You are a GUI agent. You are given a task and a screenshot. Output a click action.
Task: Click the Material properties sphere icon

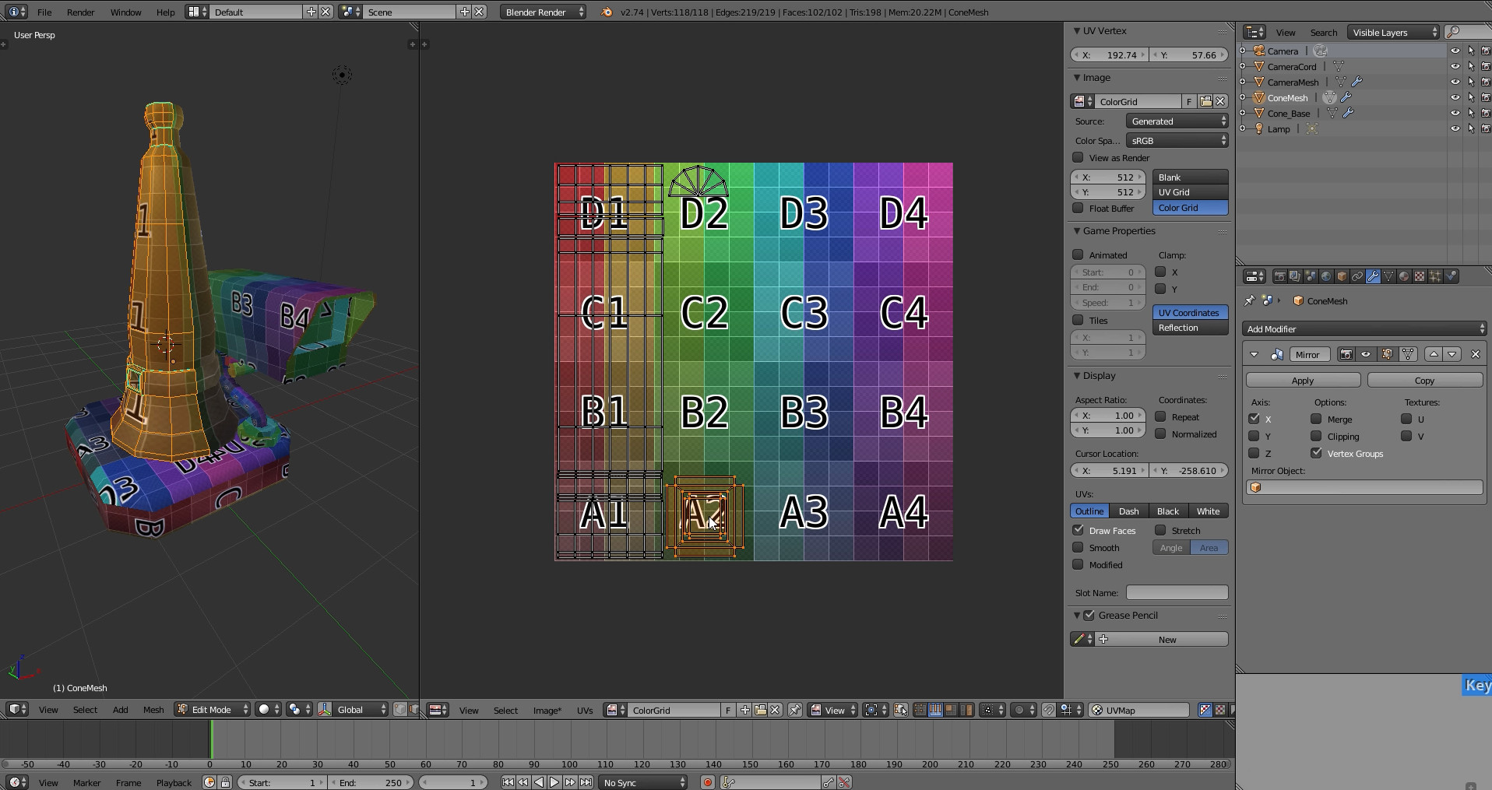tap(1404, 276)
